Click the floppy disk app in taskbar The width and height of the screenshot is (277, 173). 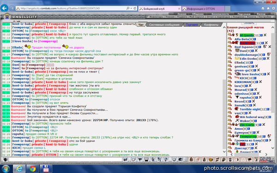coord(46,168)
